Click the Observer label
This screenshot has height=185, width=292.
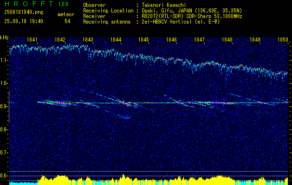94,5
